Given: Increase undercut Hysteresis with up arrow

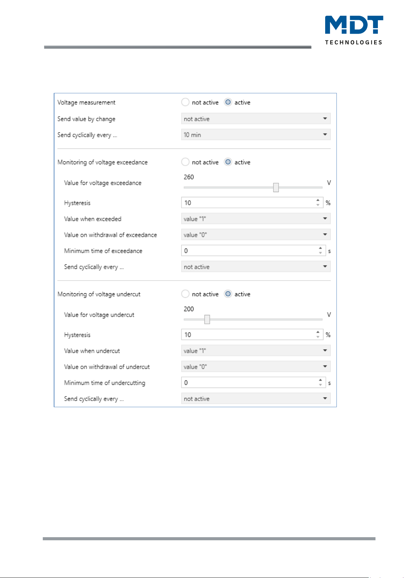Looking at the screenshot, I should coord(318,332).
